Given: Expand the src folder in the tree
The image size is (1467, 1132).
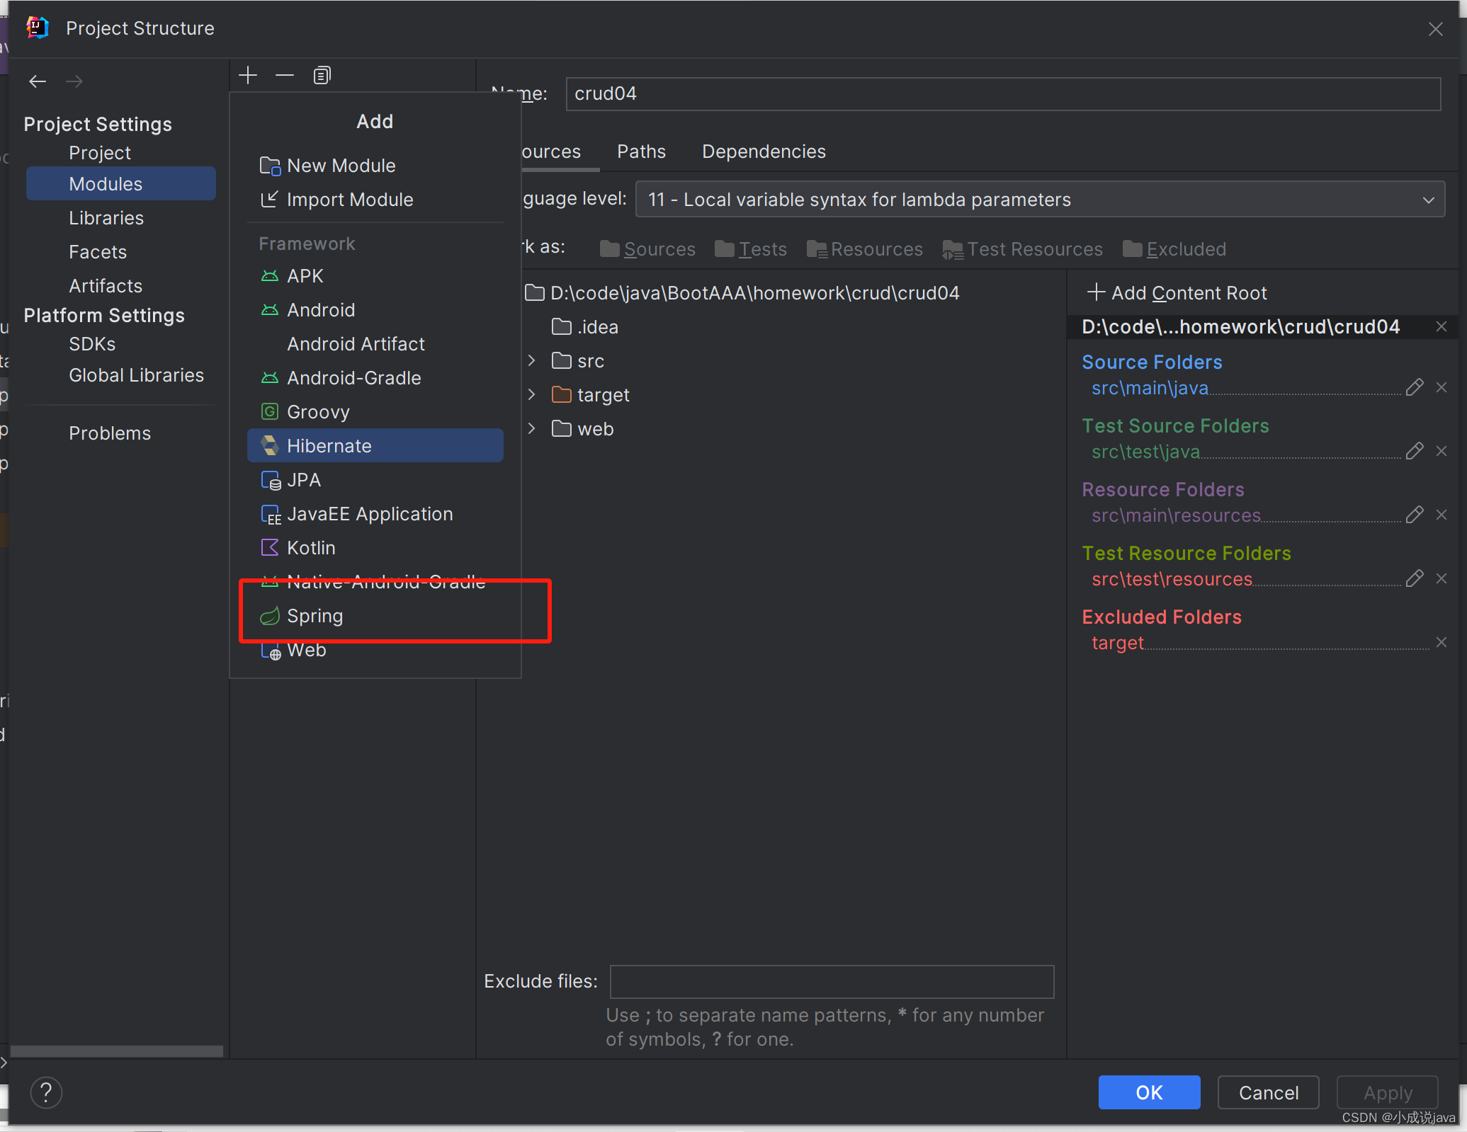Looking at the screenshot, I should (x=533, y=360).
